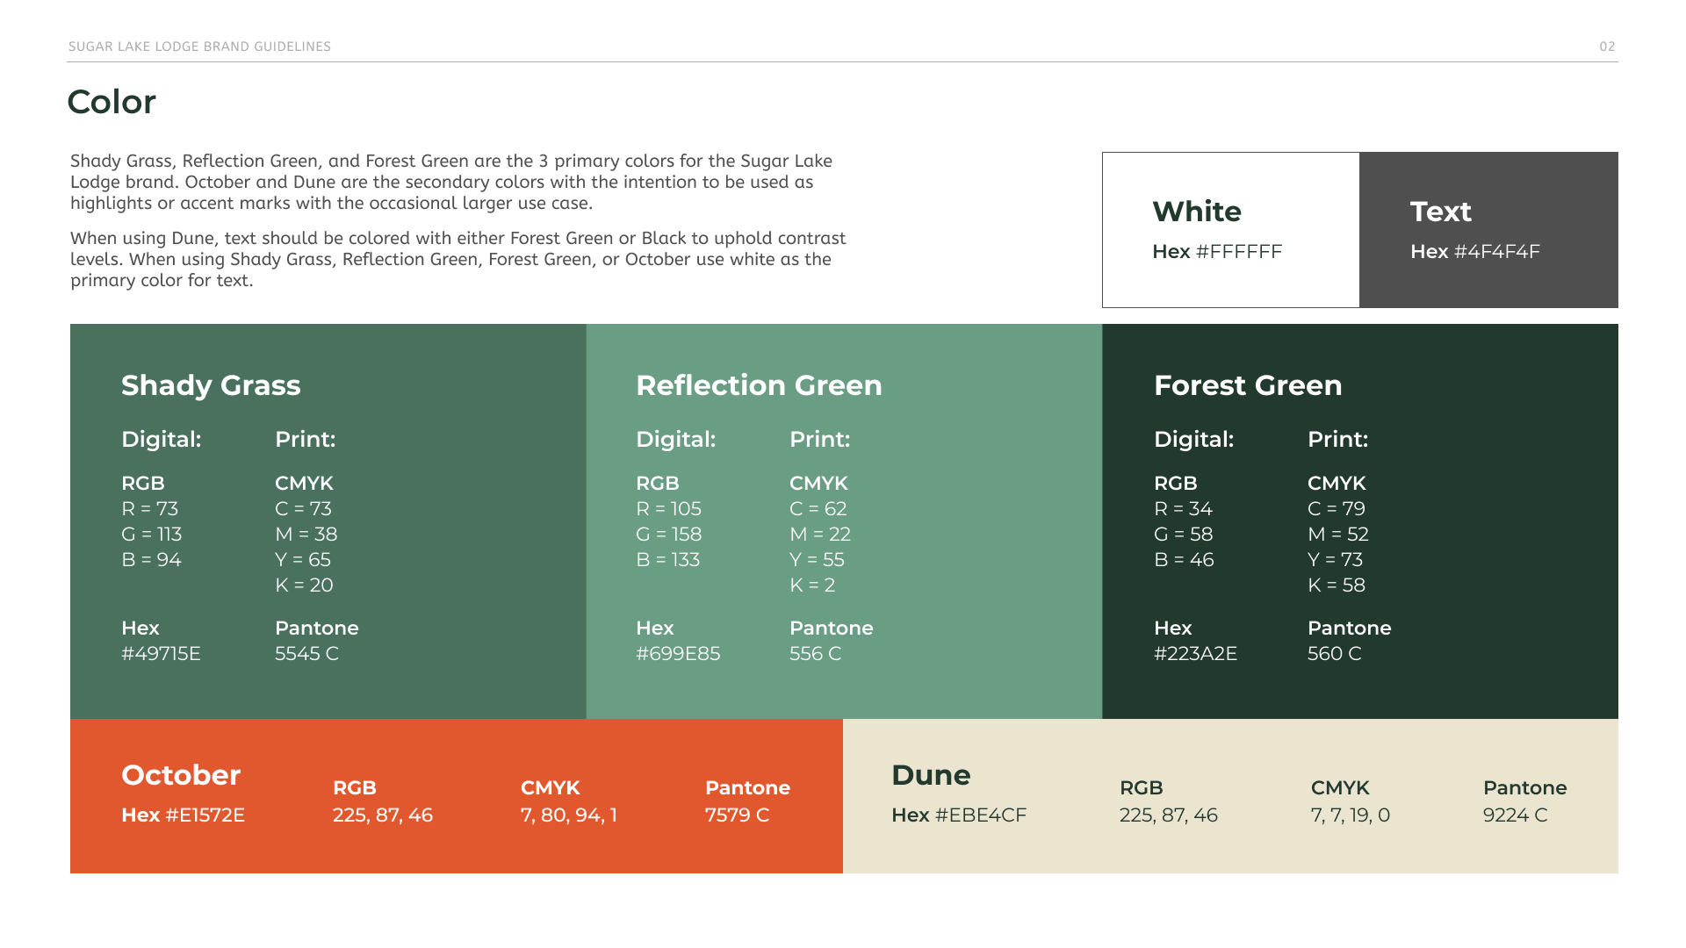This screenshot has height=948, width=1686.
Task: Select Pantone 5545 C value
Action: pyautogui.click(x=306, y=654)
